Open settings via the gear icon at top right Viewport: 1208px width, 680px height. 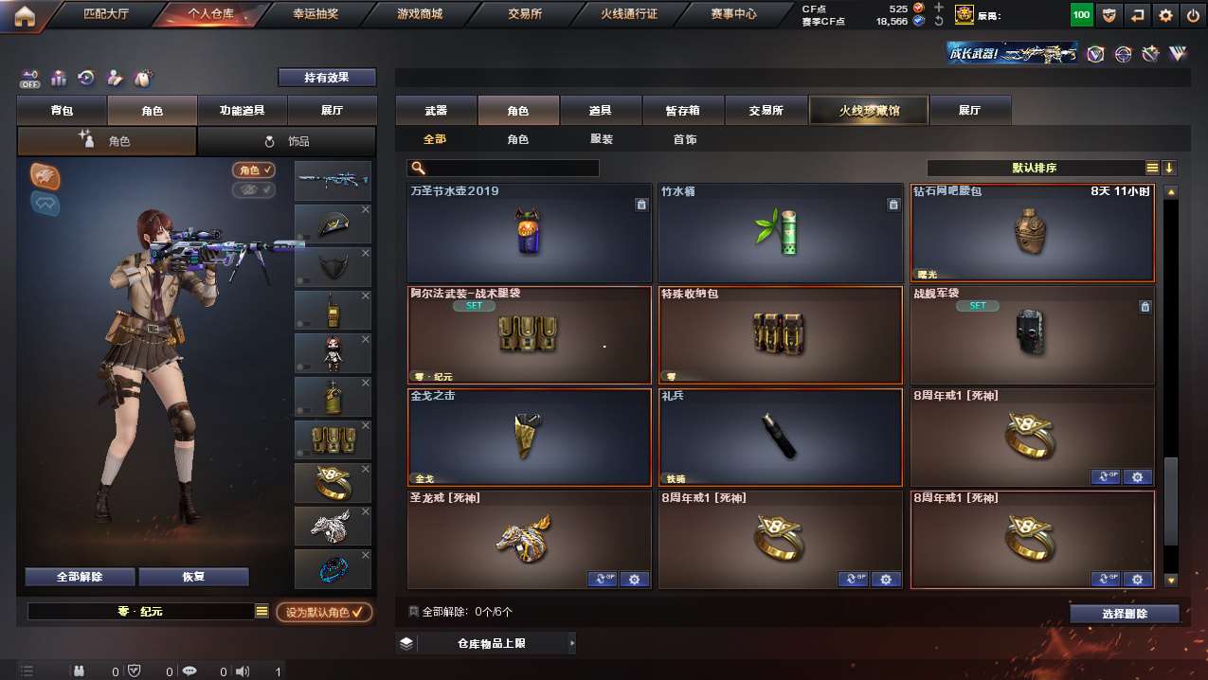[1165, 15]
